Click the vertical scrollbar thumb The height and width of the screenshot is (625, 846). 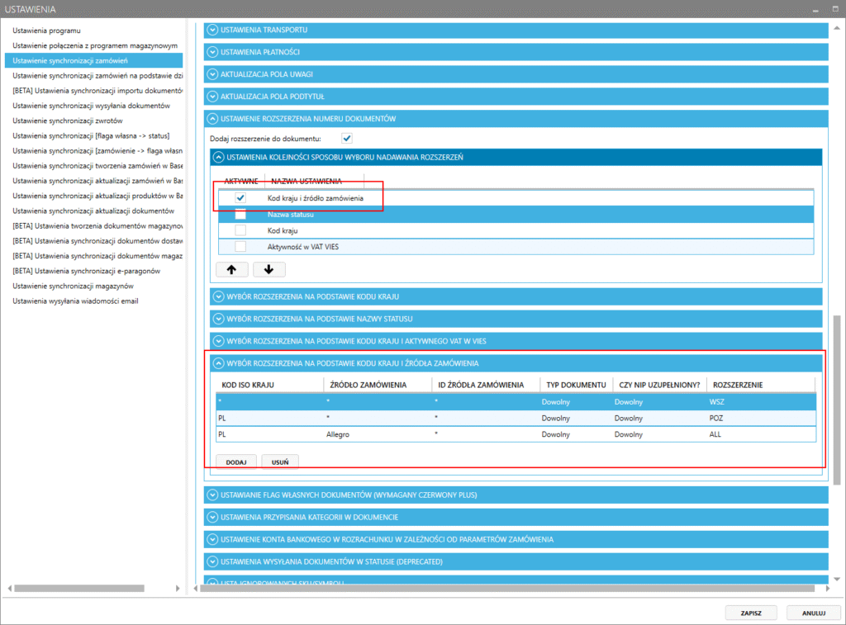837,396
